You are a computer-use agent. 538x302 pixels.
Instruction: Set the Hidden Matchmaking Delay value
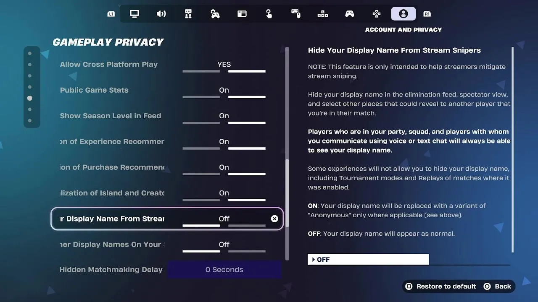pyautogui.click(x=224, y=270)
